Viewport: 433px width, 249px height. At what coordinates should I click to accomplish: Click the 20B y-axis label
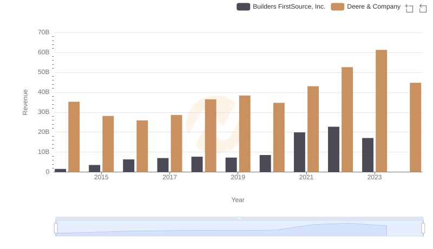[44, 132]
